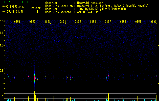This screenshot has height=101, width=159.
Task: Click the Receiving Location label
Action: (x=59, y=6)
